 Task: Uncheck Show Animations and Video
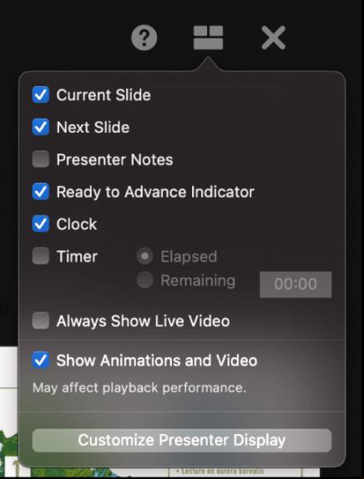tap(41, 361)
